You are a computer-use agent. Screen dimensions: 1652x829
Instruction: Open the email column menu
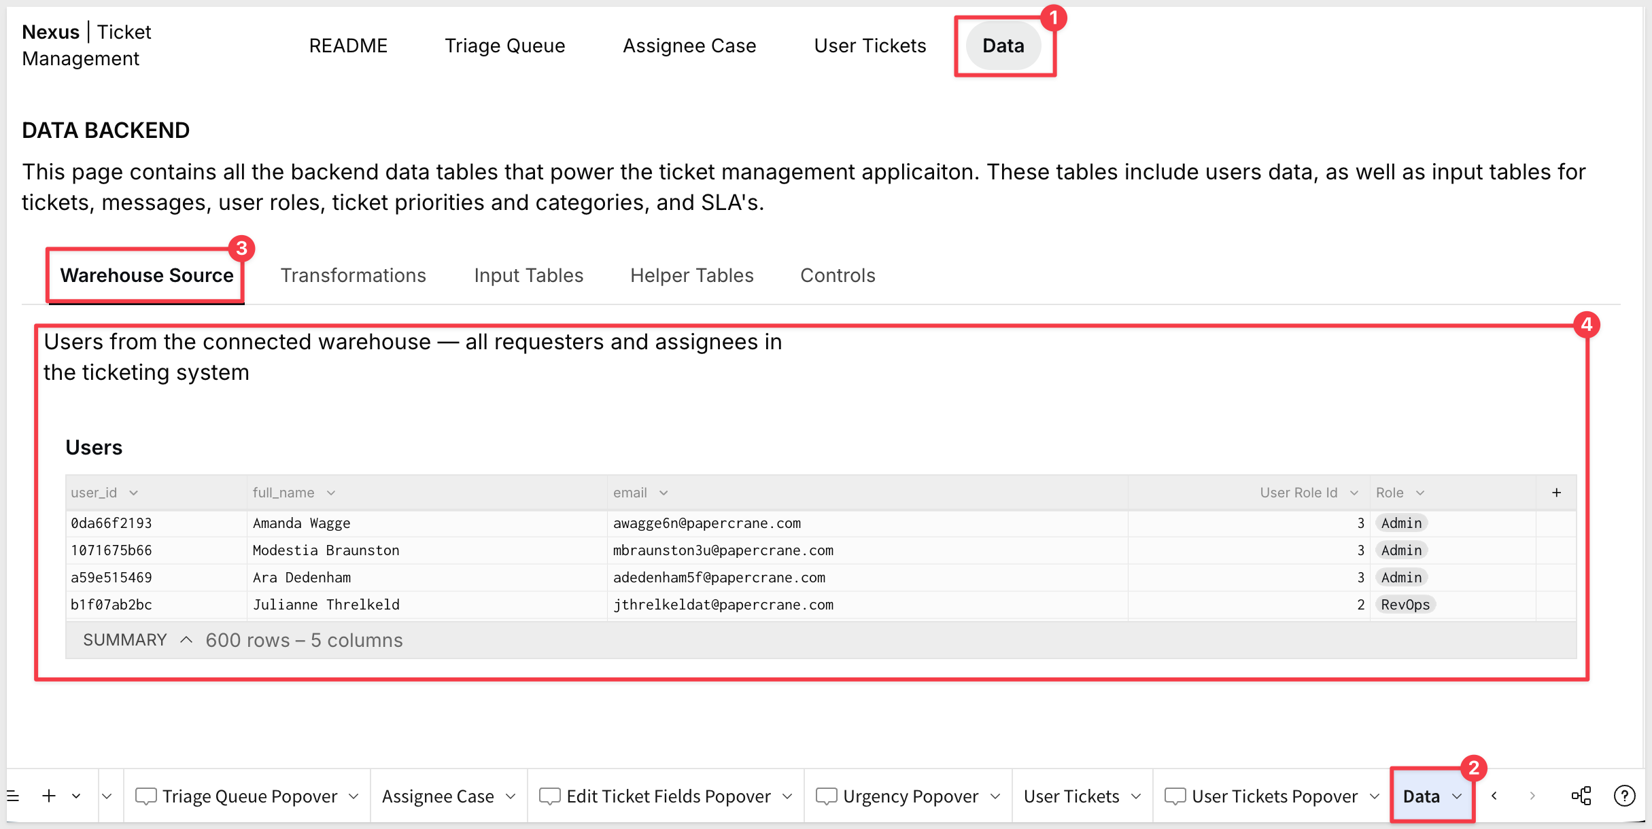click(664, 493)
